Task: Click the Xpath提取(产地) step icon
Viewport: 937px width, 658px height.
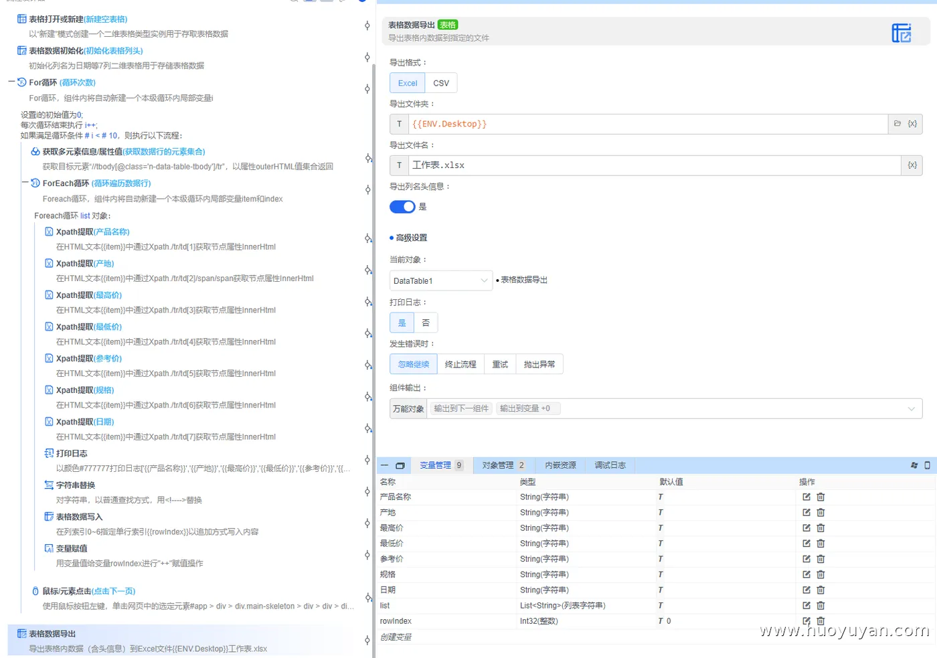Action: click(x=49, y=263)
